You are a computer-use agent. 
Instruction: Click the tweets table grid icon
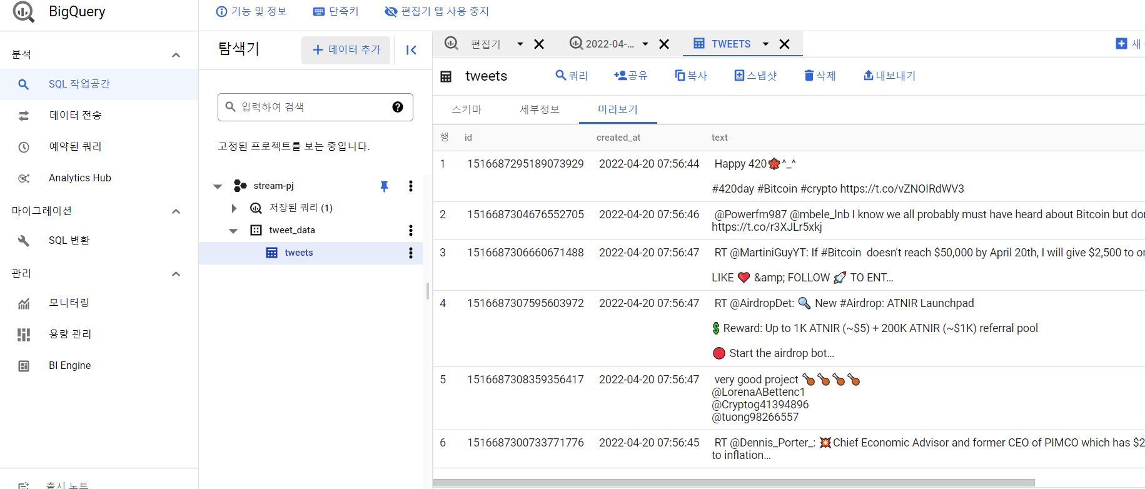click(446, 76)
